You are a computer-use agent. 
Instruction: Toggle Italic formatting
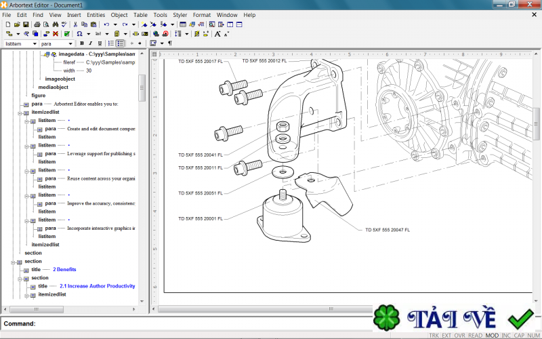coord(91,43)
